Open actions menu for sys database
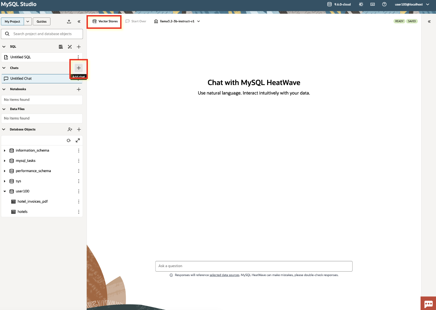Screen dimensions: 436x310 click(x=79, y=181)
